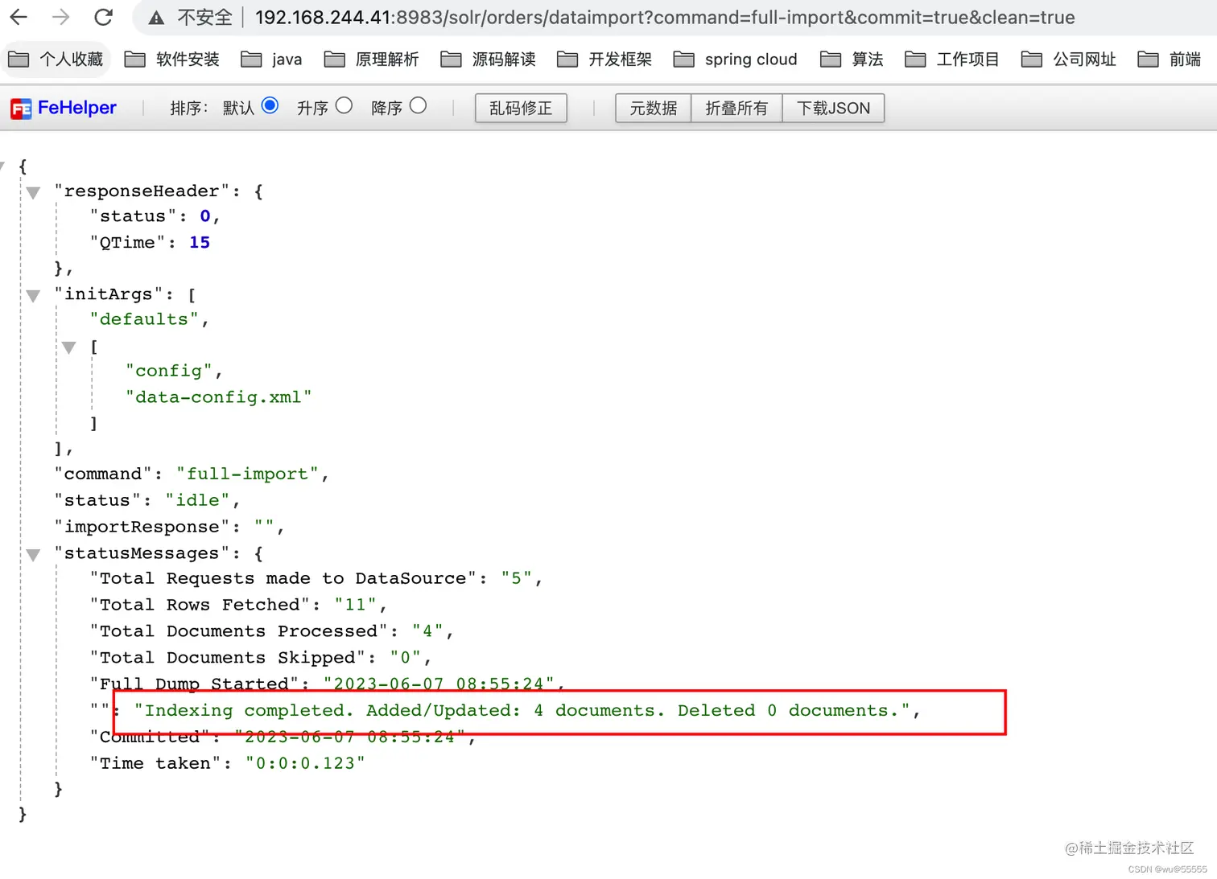Click the "defaults" string
Image resolution: width=1217 pixels, height=879 pixels.
[x=144, y=319]
